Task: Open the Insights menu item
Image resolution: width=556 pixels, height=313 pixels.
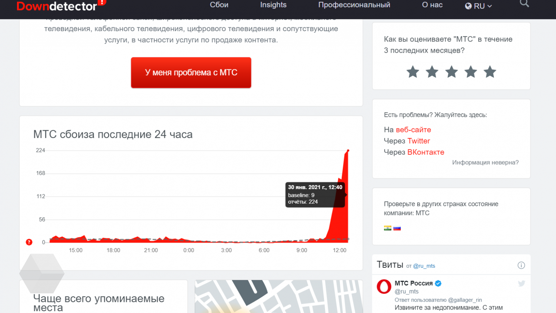Action: pyautogui.click(x=273, y=5)
